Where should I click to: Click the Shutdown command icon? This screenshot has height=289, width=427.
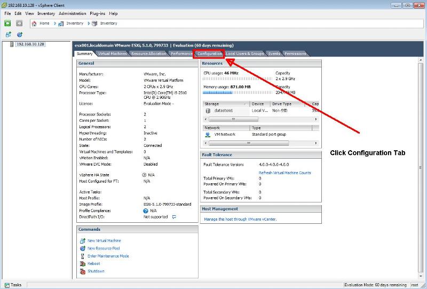[83, 271]
